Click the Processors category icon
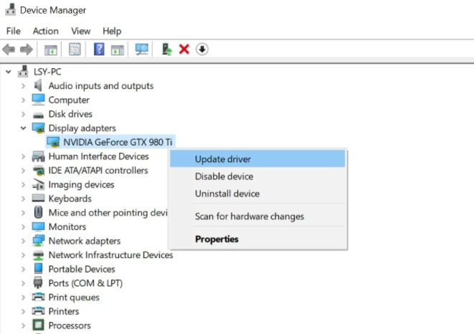474x334 pixels. [x=38, y=325]
